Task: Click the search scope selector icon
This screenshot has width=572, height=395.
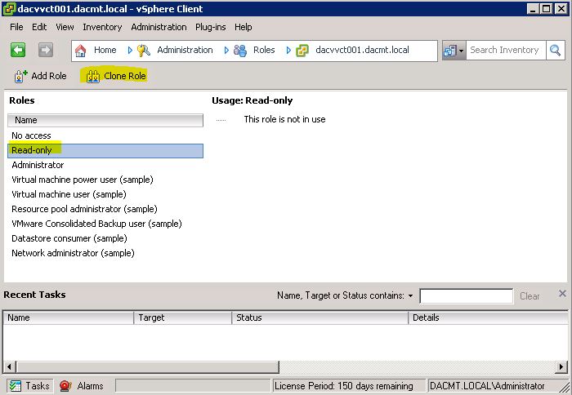Action: (449, 51)
